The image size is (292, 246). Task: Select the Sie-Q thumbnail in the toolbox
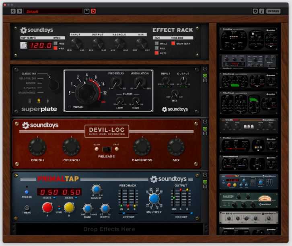(249, 217)
